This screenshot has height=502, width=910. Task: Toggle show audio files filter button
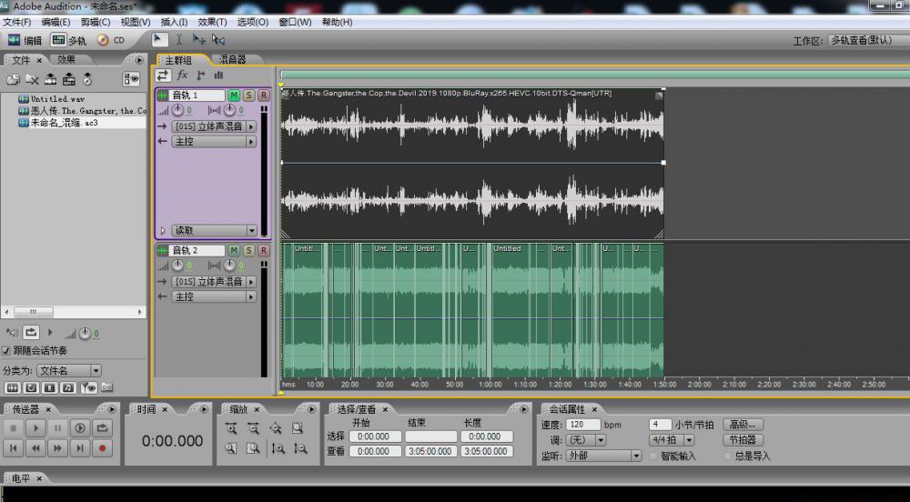coord(13,387)
